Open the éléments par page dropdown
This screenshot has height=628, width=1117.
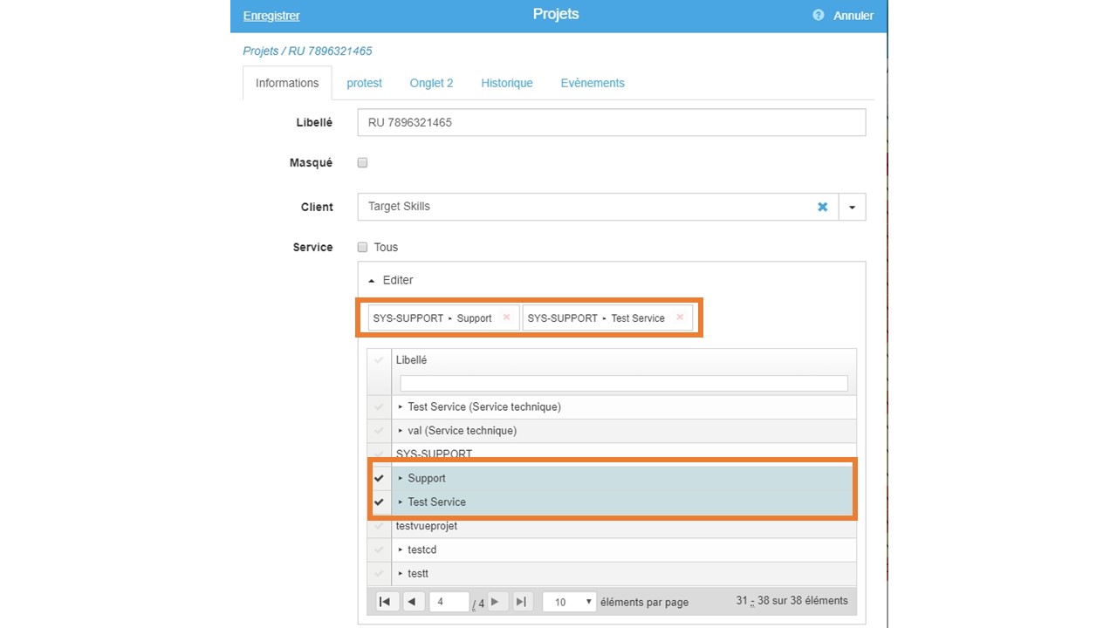569,602
